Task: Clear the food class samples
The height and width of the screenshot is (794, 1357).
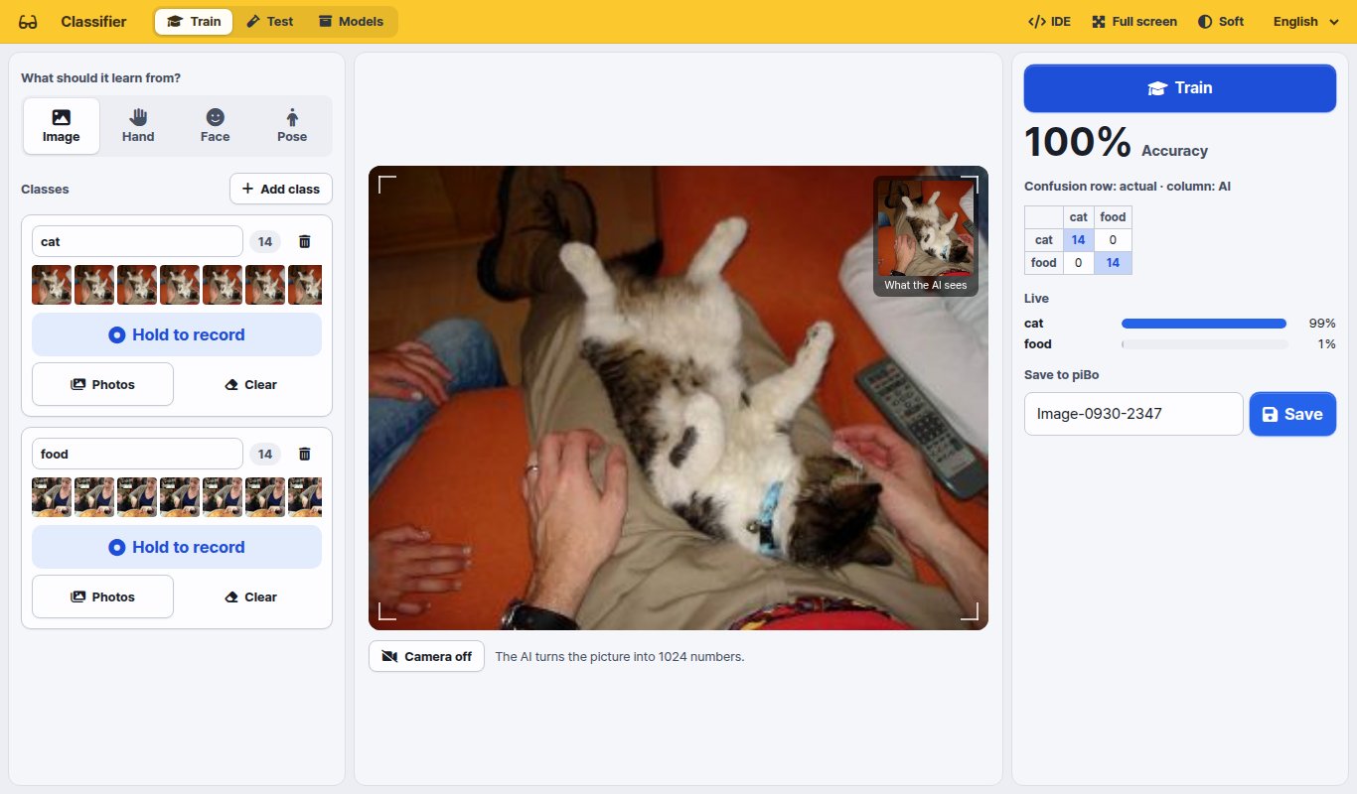Action: point(250,596)
